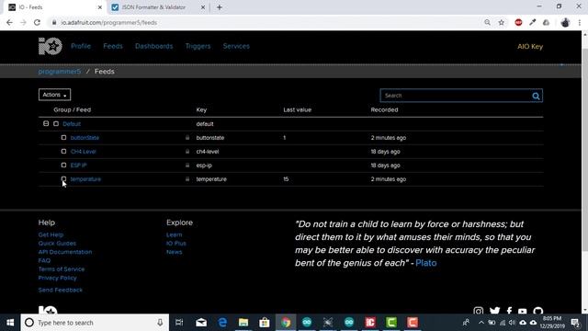Open the buttonState feed
This screenshot has width=588, height=331.
point(85,138)
